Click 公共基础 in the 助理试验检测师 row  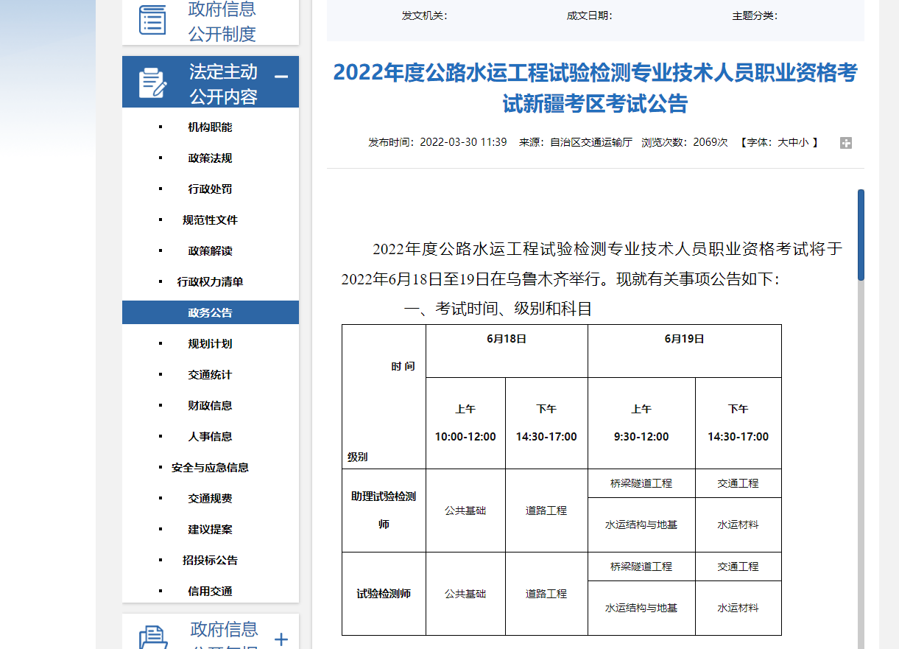tap(465, 511)
